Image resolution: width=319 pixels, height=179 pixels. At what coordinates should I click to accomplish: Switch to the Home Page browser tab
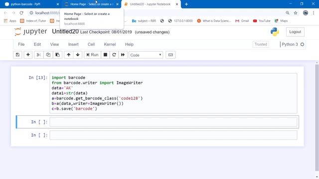coord(91,4)
